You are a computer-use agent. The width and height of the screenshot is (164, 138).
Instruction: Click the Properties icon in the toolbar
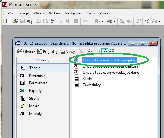pos(138,21)
